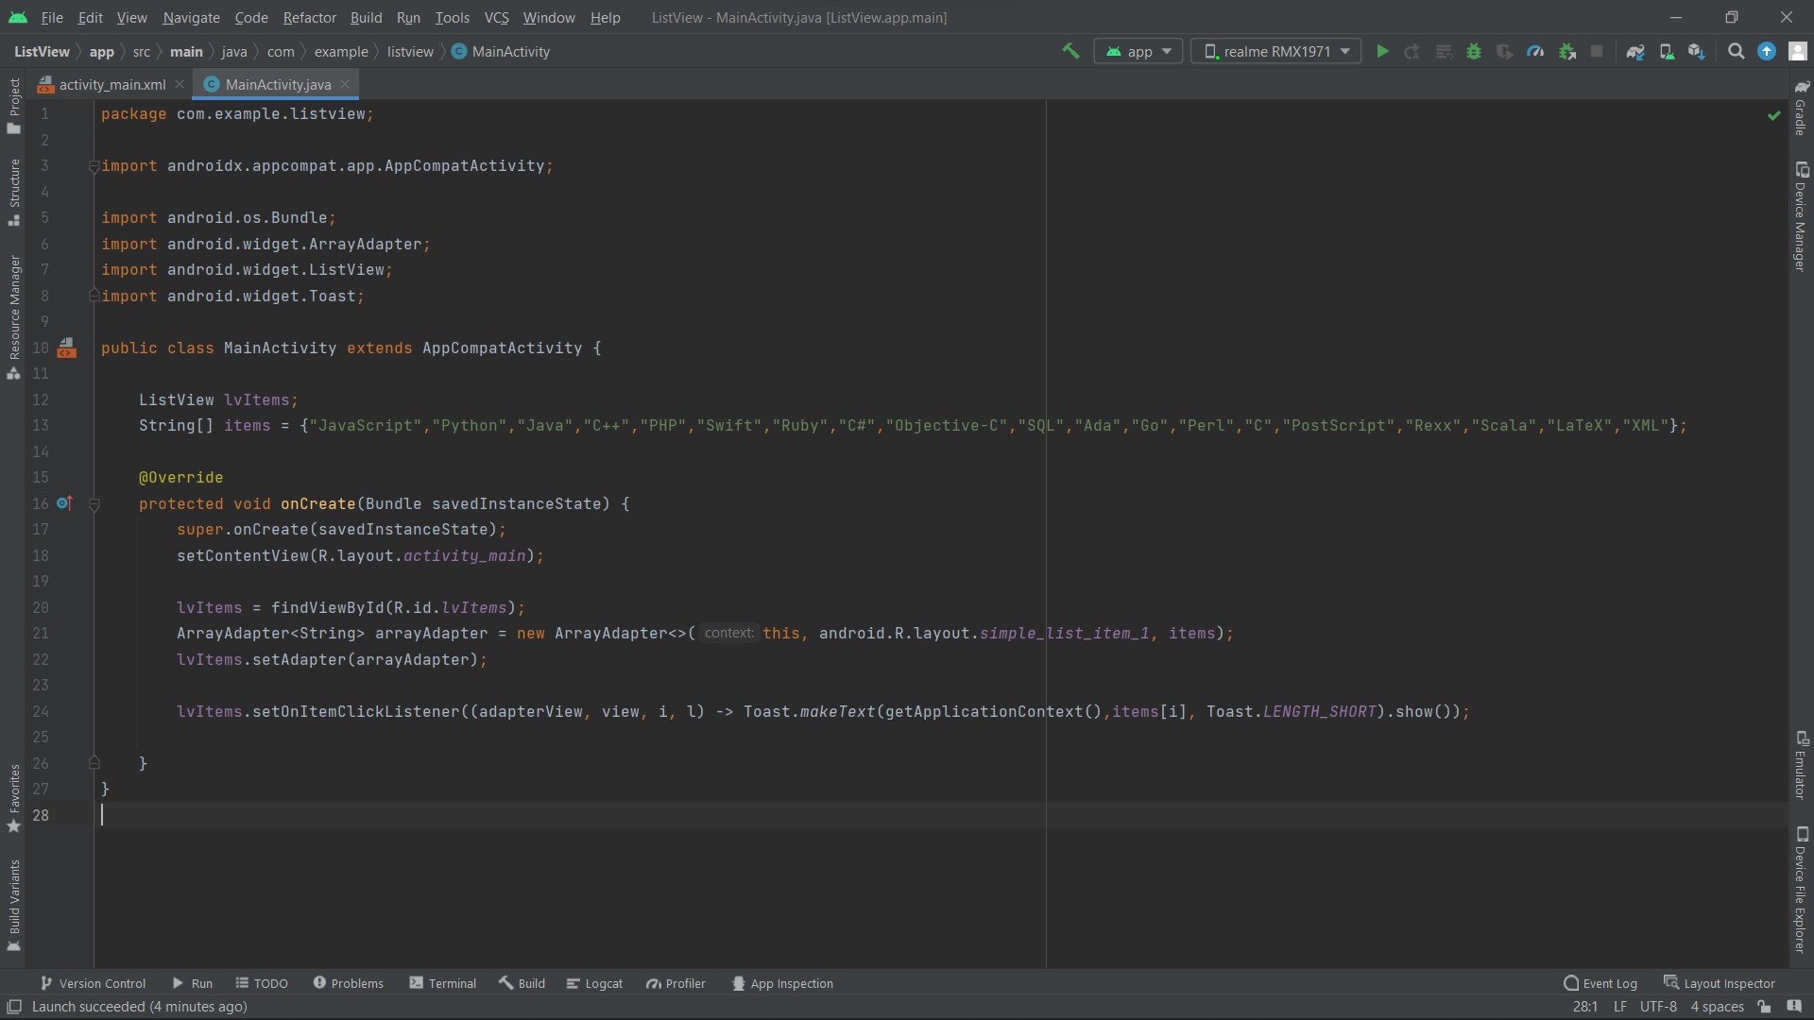The image size is (1814, 1020).
Task: Run the app with green play button
Action: 1382,51
